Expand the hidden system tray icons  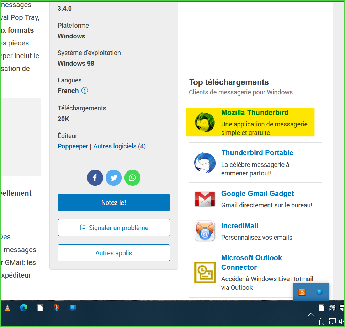(x=310, y=315)
